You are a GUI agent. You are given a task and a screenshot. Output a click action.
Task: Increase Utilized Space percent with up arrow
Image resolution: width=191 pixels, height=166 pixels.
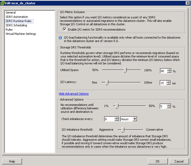[169, 70]
